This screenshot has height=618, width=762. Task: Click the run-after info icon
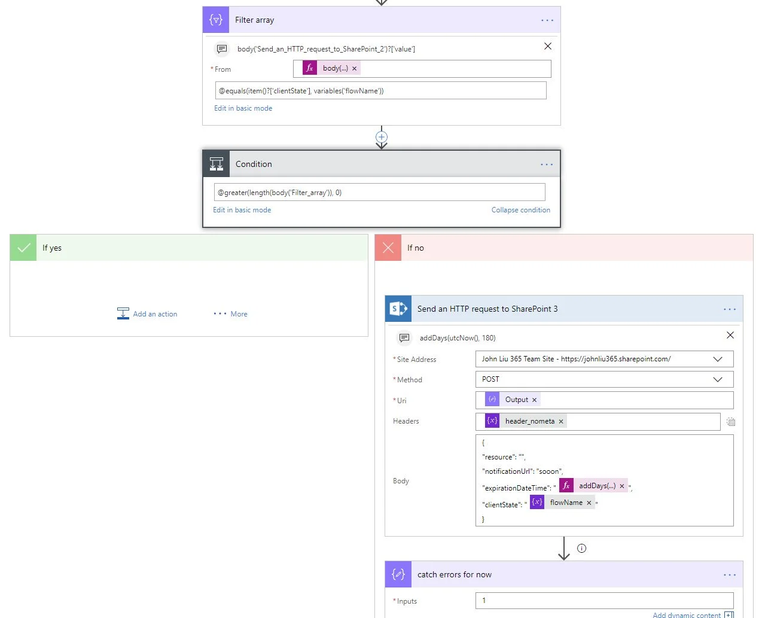coord(581,548)
